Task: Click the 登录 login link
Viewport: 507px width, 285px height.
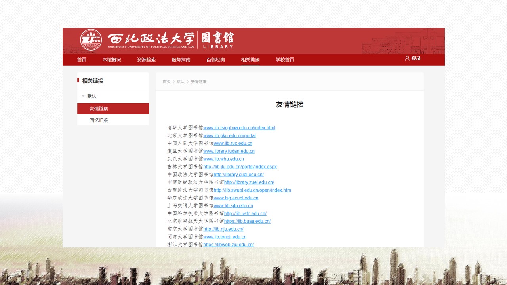Action: (x=416, y=58)
